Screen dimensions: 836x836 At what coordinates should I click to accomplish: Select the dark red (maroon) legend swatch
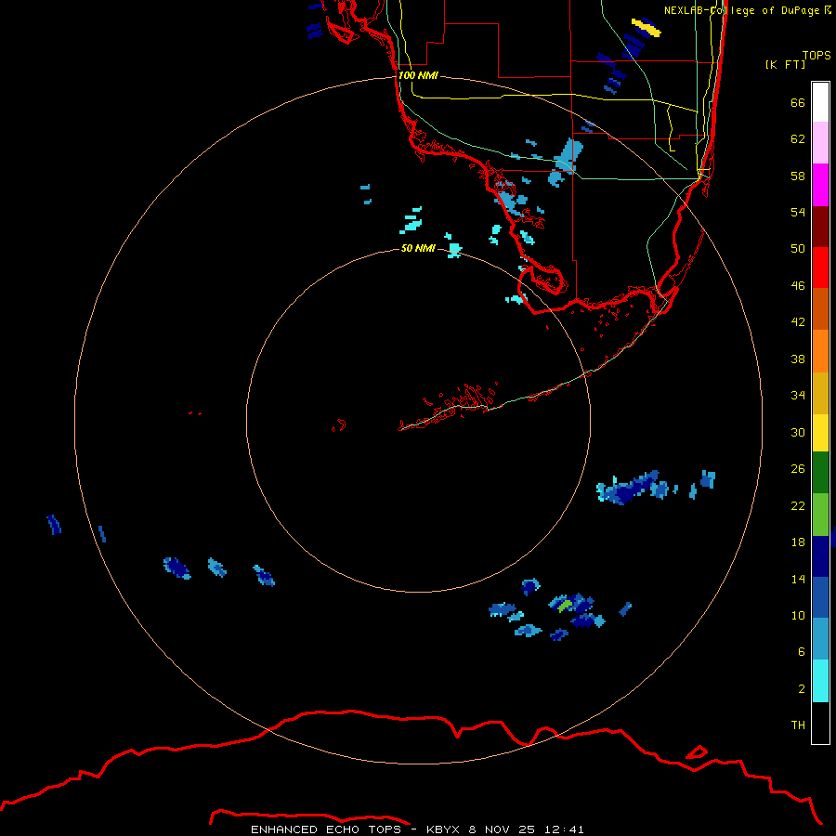tap(820, 227)
